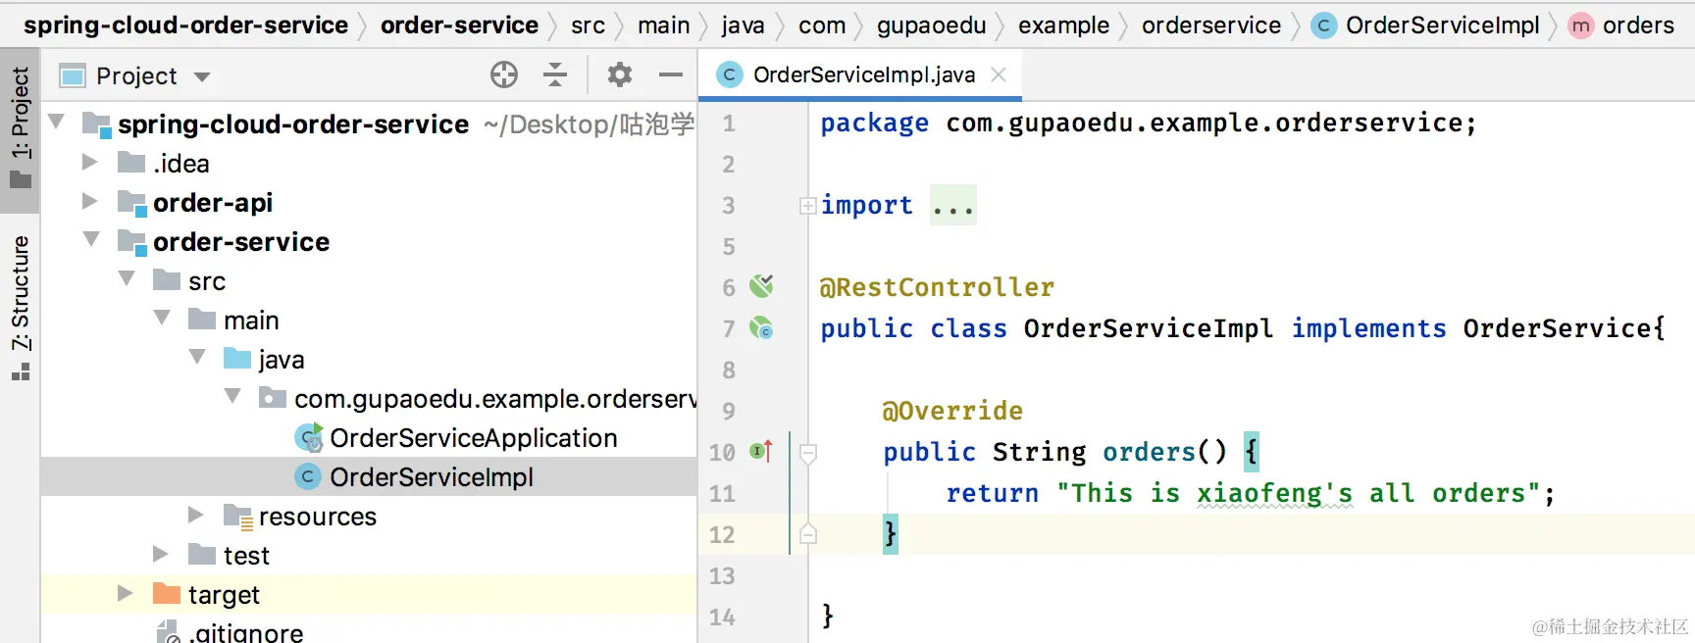The image size is (1695, 643).
Task: Click main in the breadcrumb bar
Action: tap(663, 25)
